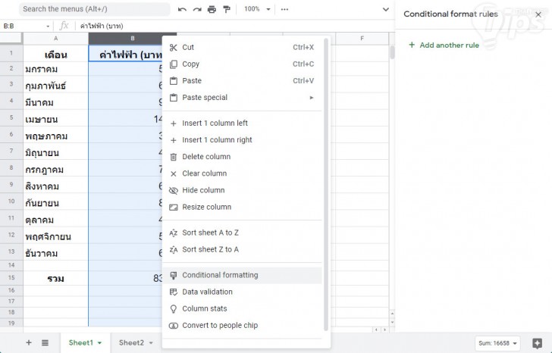Viewport: 552px width, 353px height.
Task: Click cell containing สิงหาคม
Action: pos(55,185)
